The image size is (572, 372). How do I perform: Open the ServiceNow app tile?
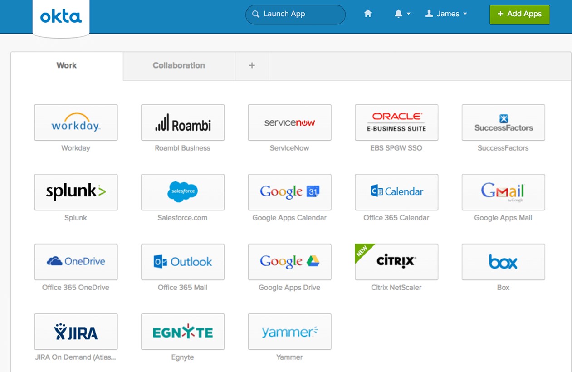tap(289, 122)
